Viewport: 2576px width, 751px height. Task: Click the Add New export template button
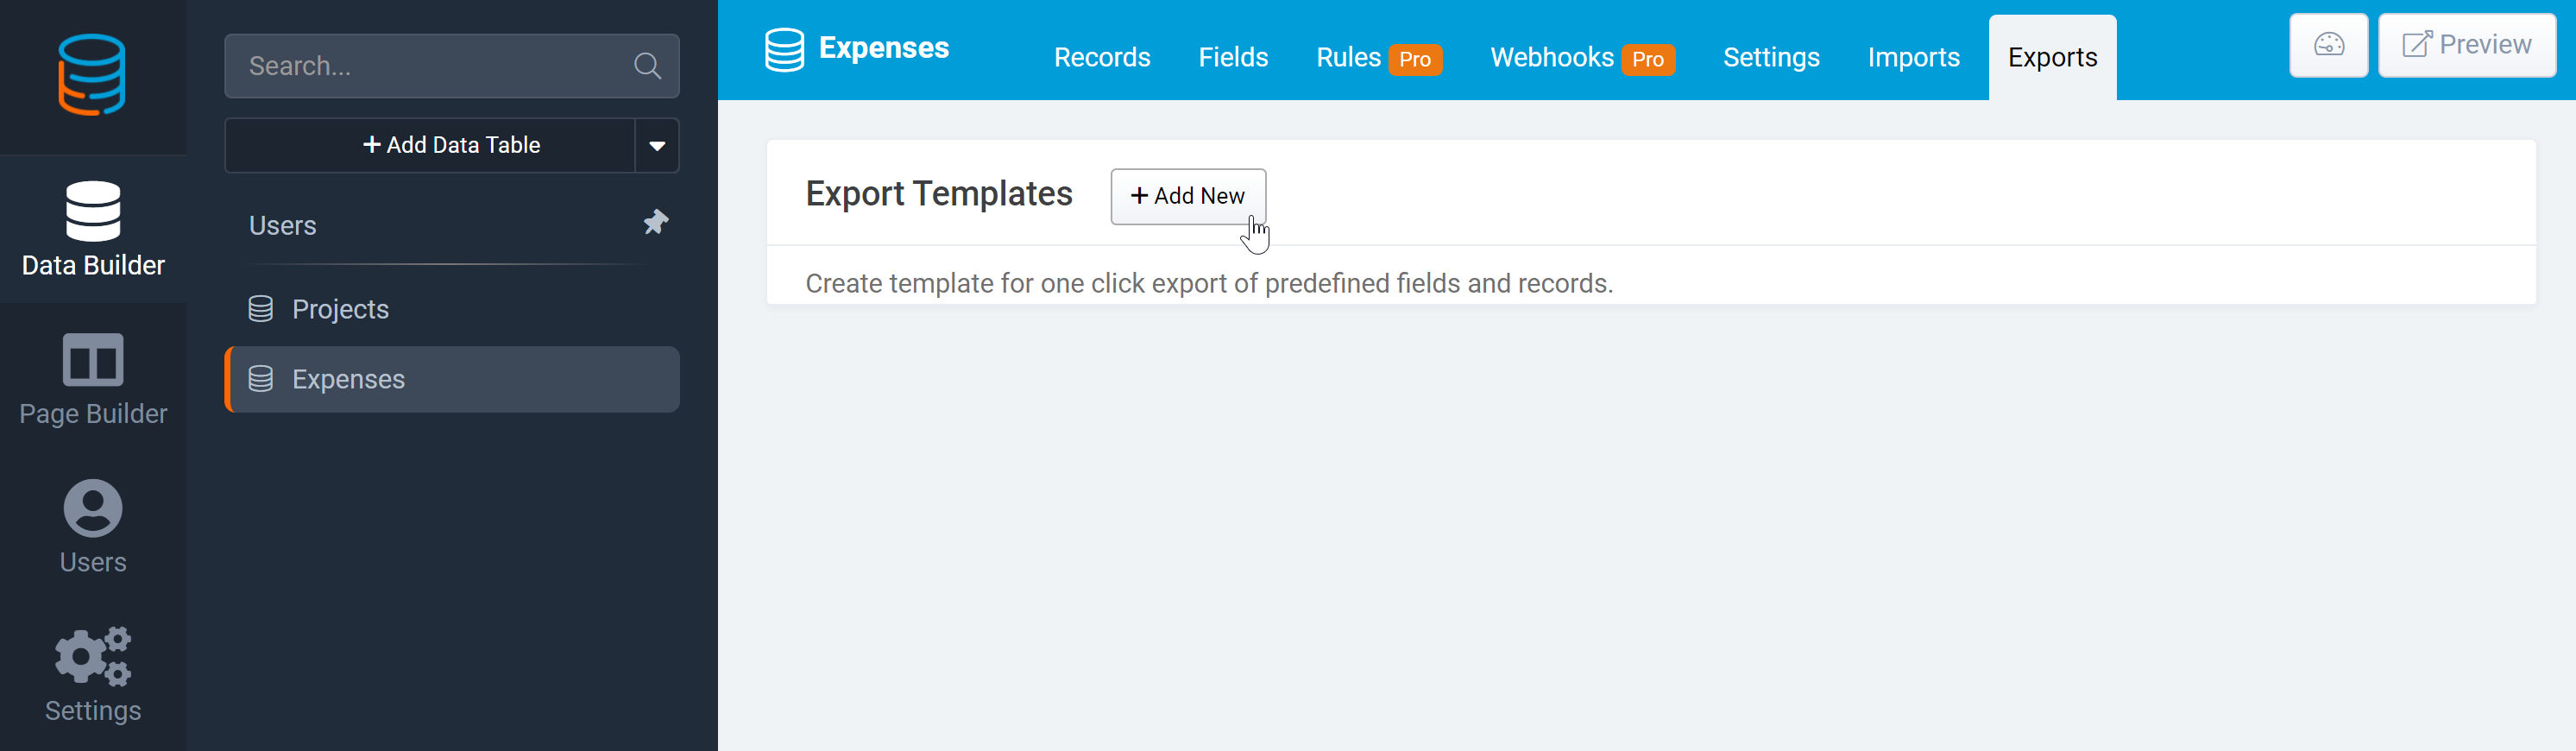(1188, 196)
